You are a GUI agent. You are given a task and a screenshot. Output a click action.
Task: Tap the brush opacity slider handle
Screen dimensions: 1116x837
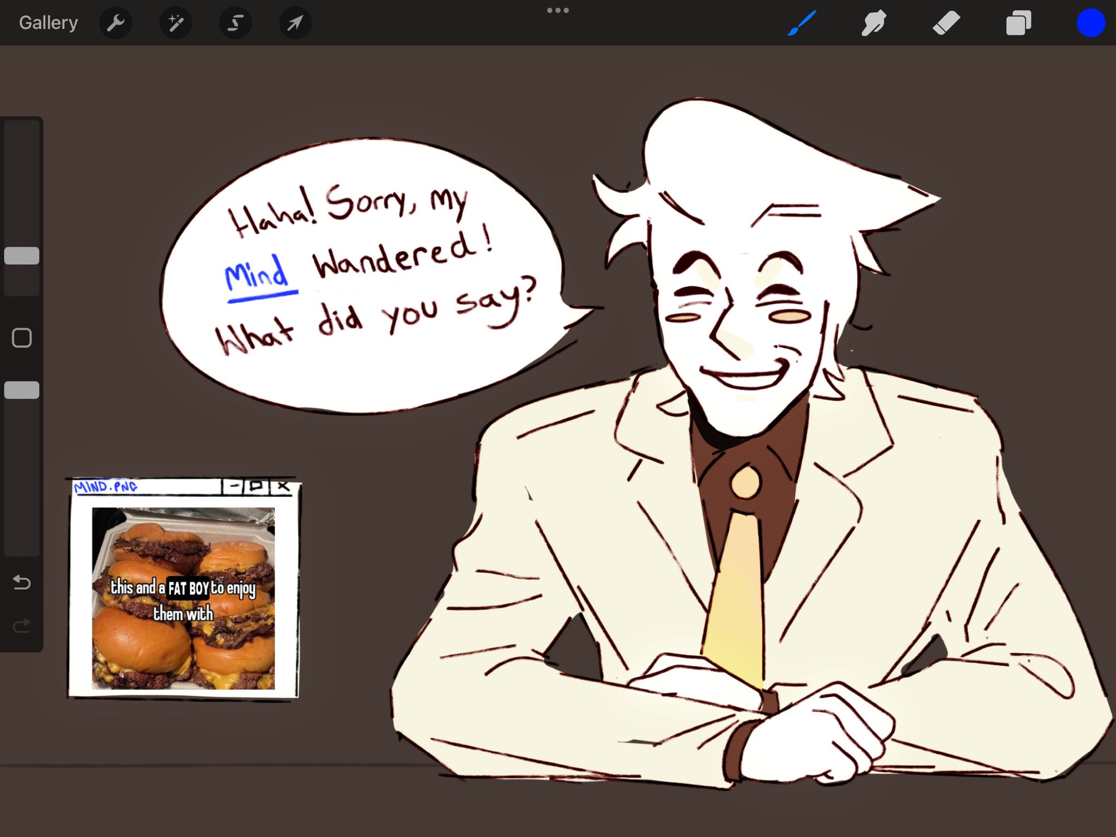[x=22, y=390]
